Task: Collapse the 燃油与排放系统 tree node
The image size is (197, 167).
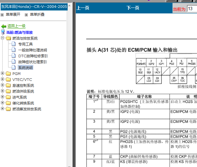Action: pyautogui.click(x=2, y=38)
